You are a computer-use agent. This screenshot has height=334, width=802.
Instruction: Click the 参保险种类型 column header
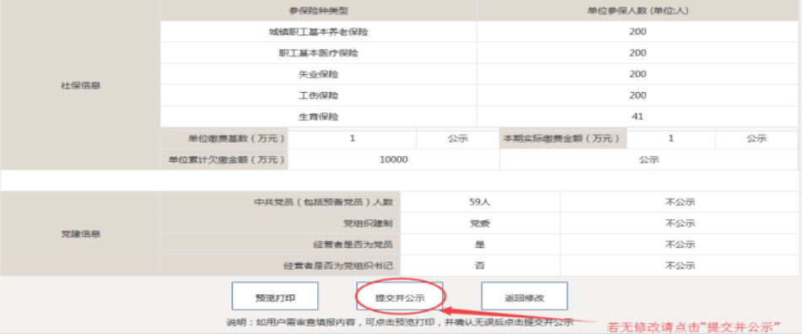pos(319,10)
